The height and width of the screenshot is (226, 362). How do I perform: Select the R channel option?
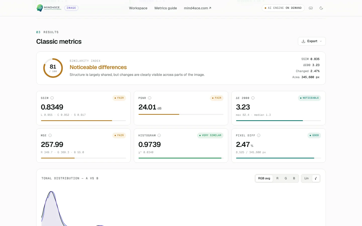(x=278, y=178)
